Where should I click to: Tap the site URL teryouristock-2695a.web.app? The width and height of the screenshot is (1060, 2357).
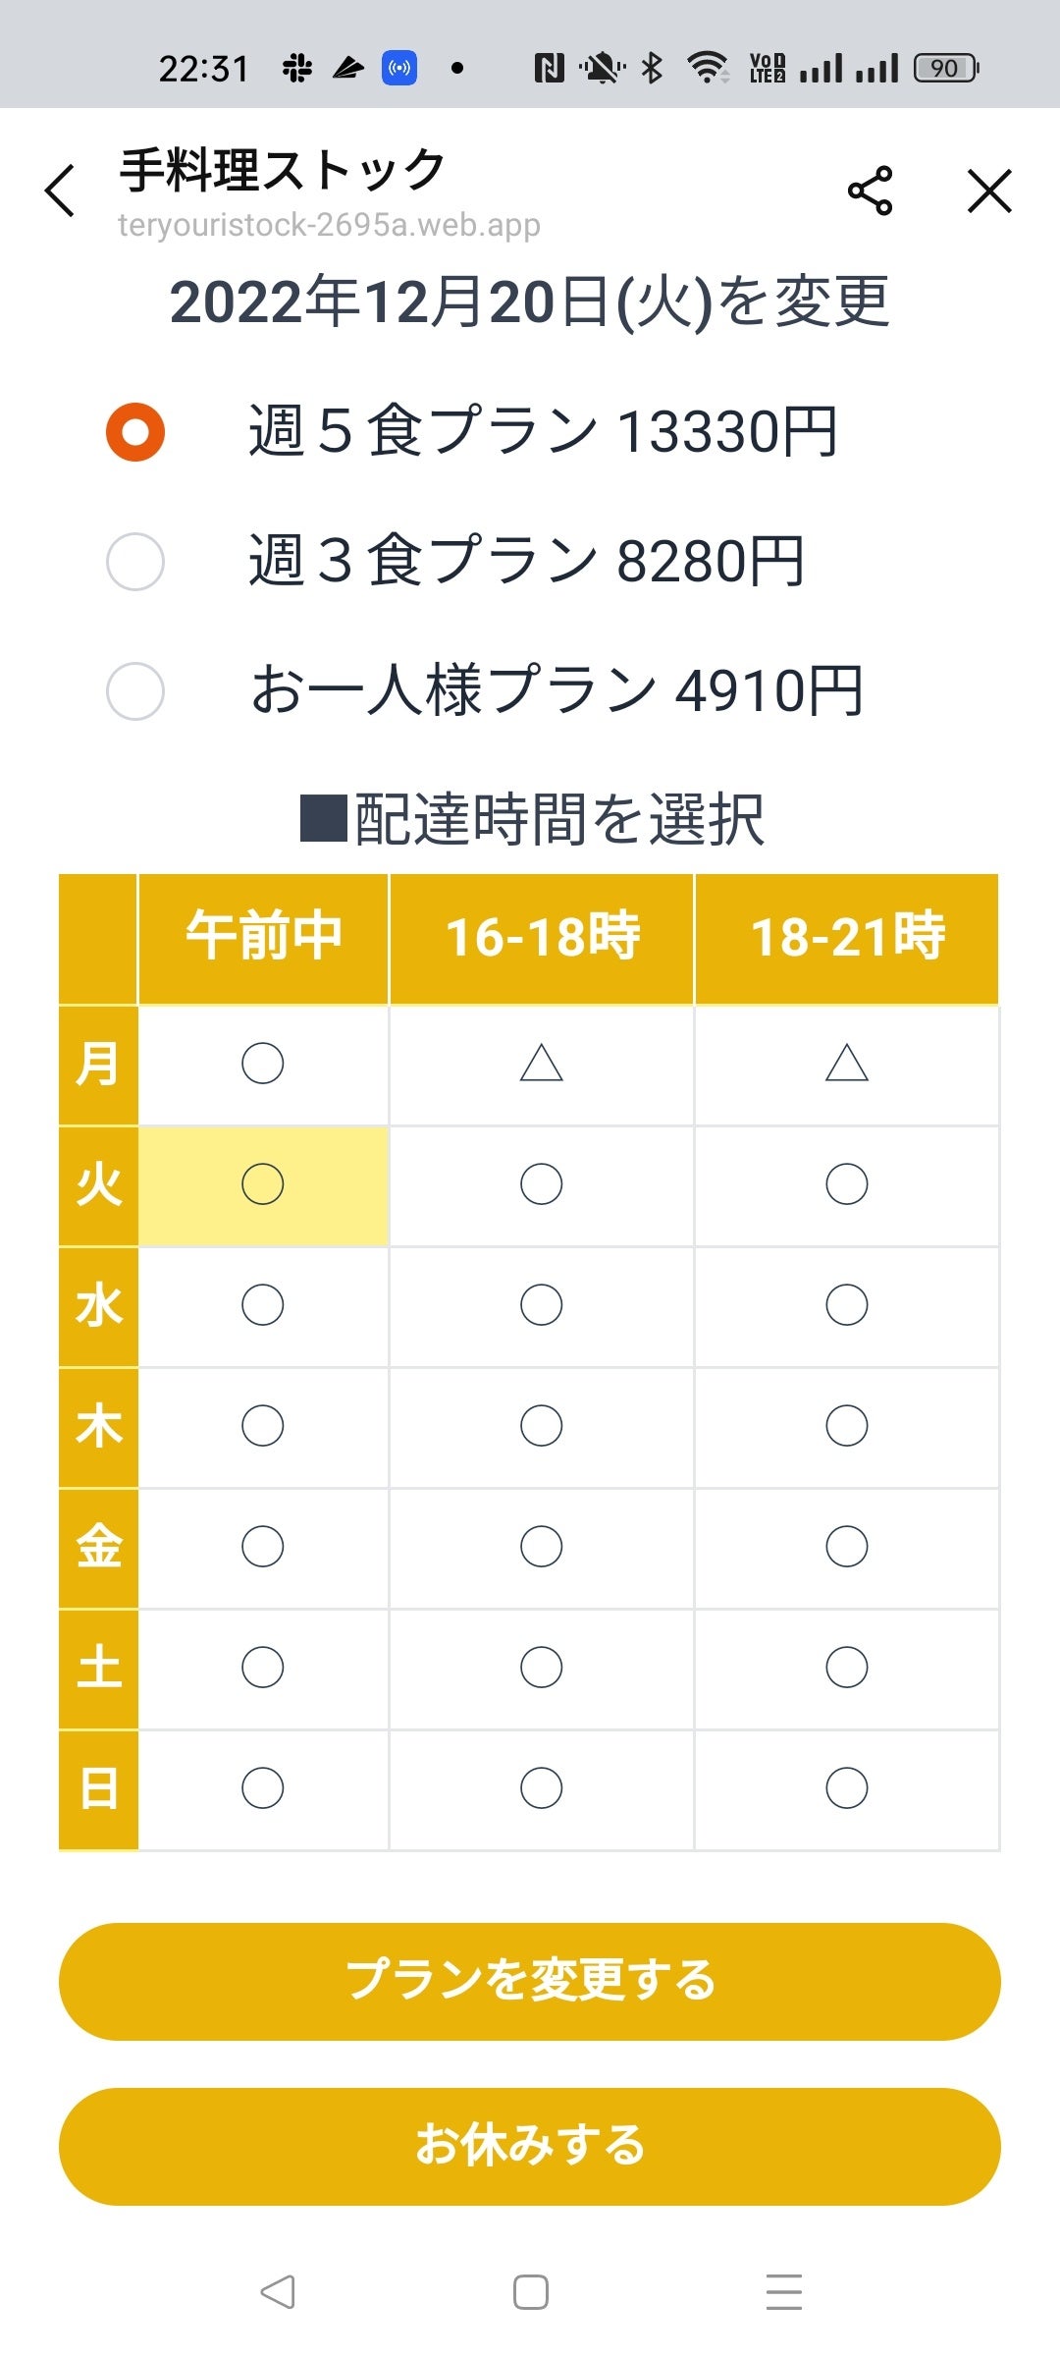tap(328, 224)
